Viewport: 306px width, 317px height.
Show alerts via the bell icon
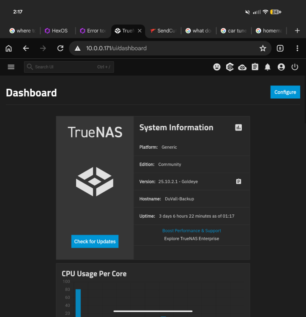[x=268, y=67]
